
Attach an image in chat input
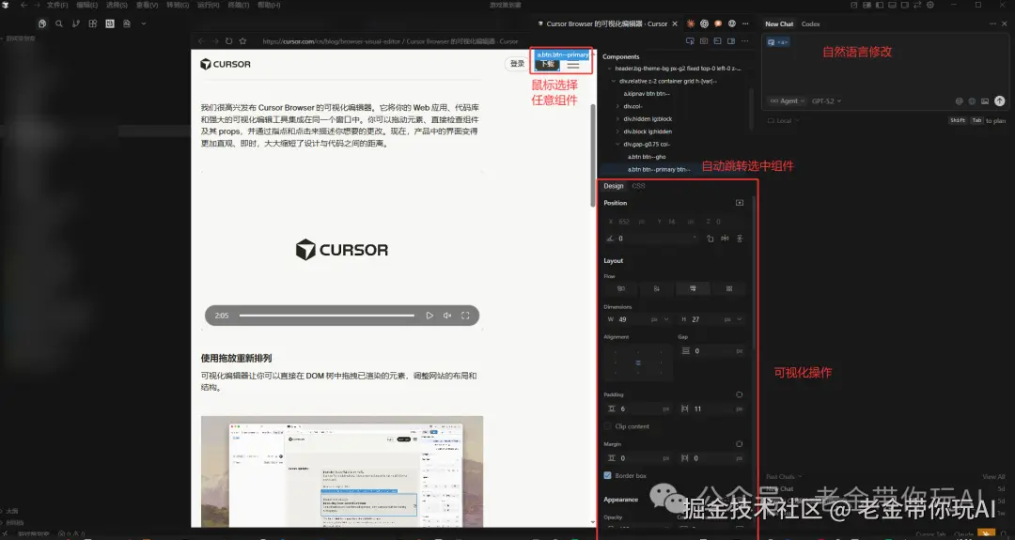(985, 100)
